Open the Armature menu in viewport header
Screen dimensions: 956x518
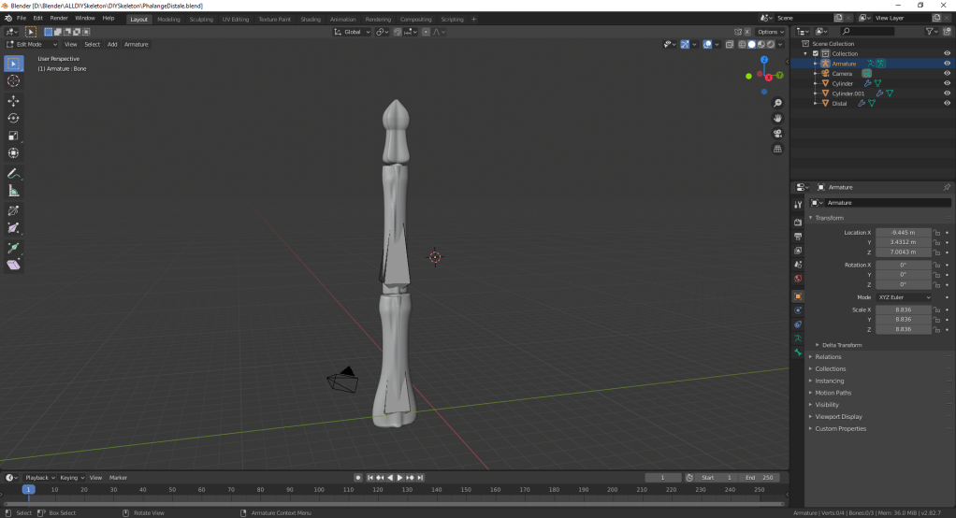(x=136, y=44)
